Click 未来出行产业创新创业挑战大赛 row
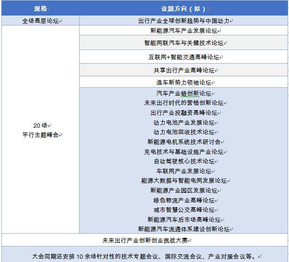 145,240
